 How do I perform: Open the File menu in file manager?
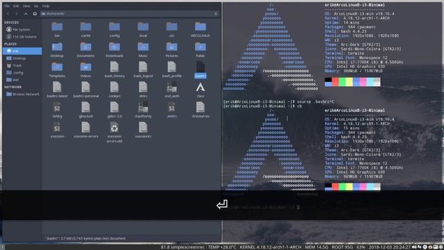pyautogui.click(x=7, y=6)
